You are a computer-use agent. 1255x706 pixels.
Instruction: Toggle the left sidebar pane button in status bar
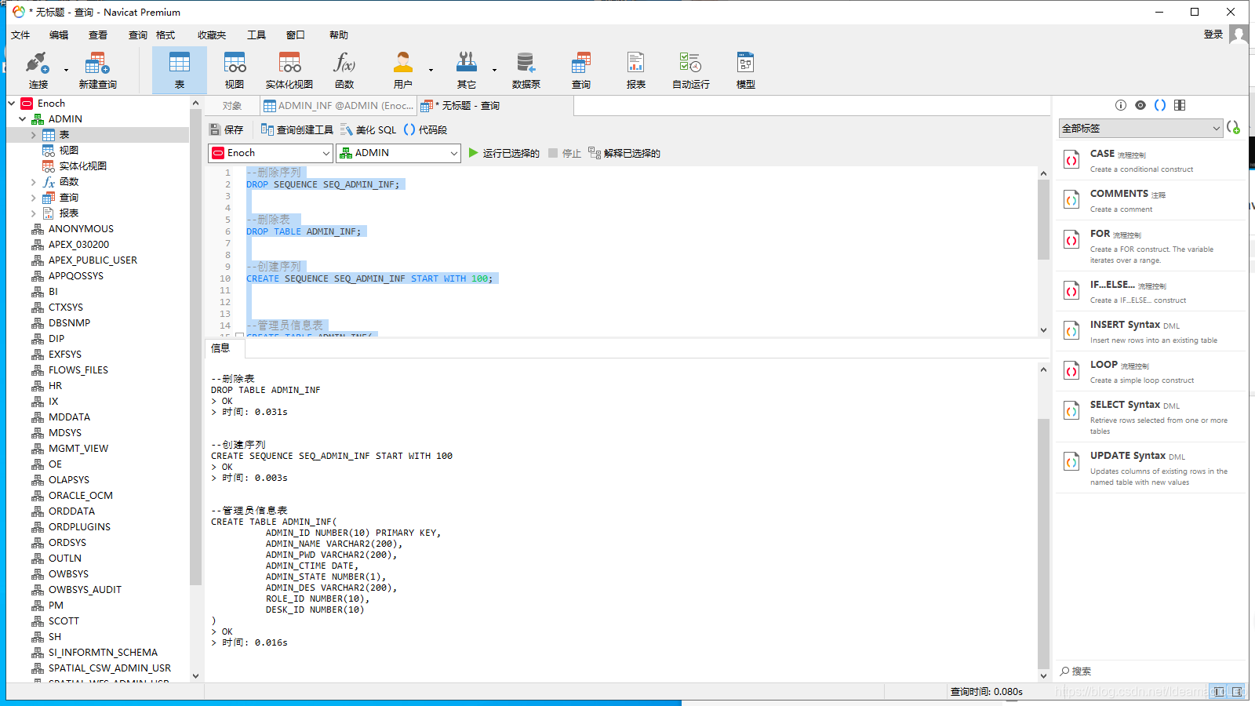coord(1218,692)
